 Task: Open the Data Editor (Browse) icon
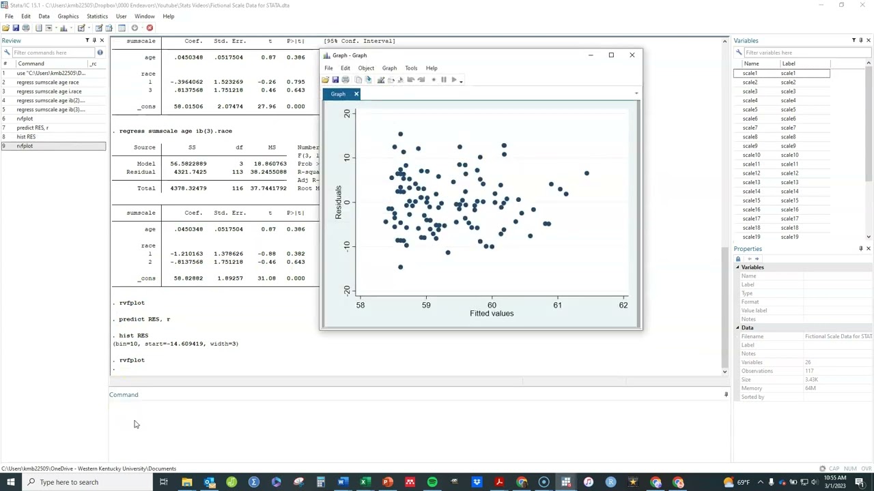(109, 28)
